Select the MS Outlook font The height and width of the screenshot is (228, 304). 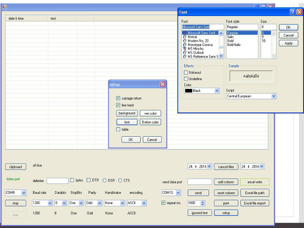tap(200, 52)
